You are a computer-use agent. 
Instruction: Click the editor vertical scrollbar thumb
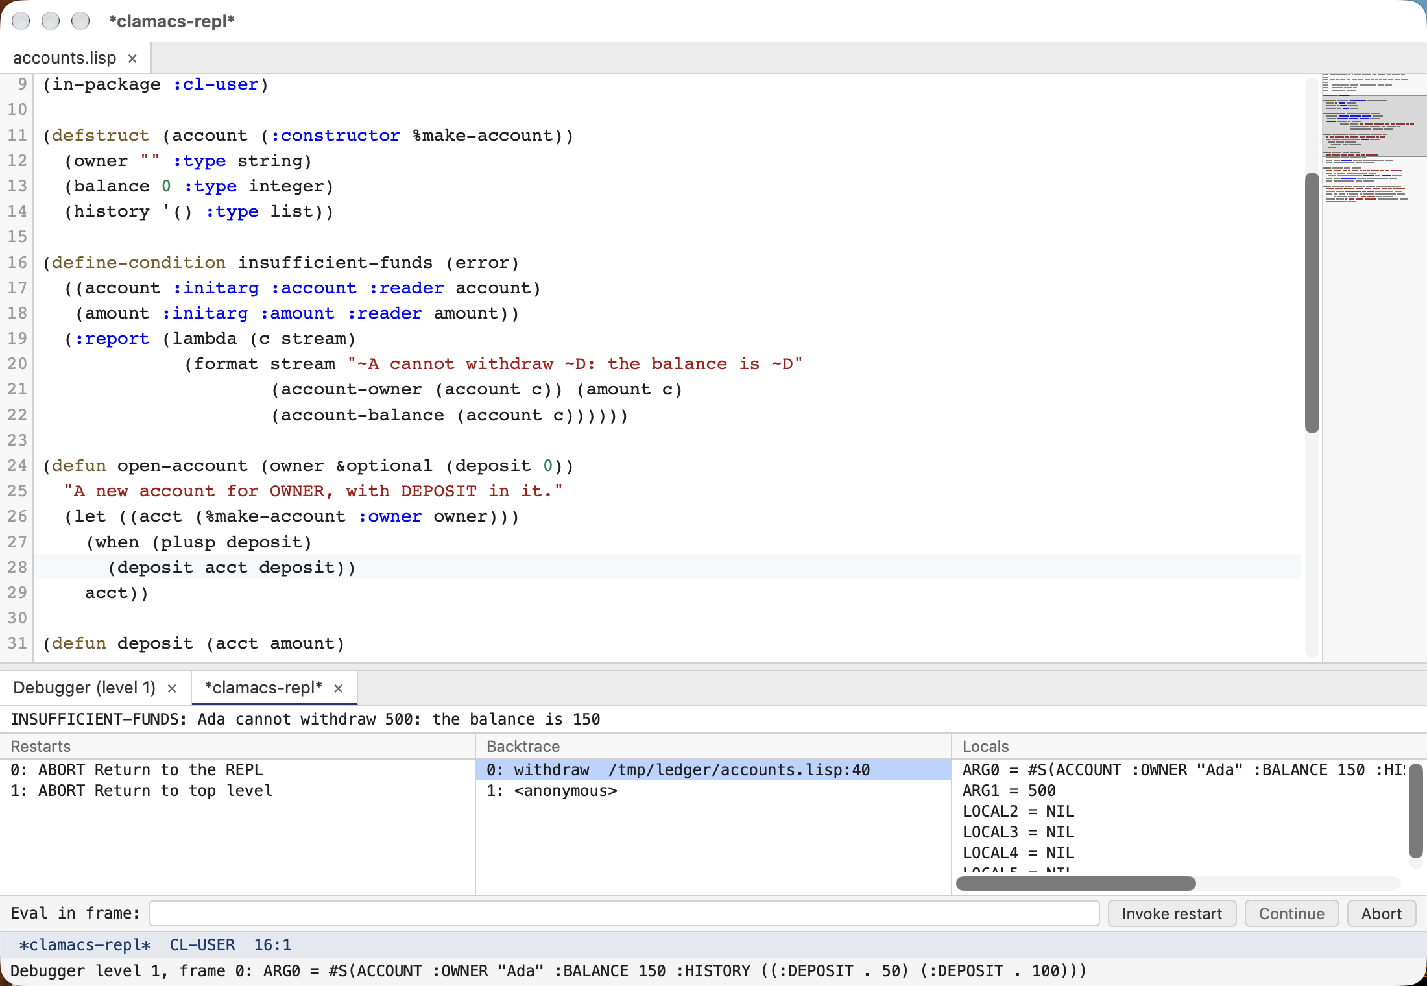coord(1312,302)
